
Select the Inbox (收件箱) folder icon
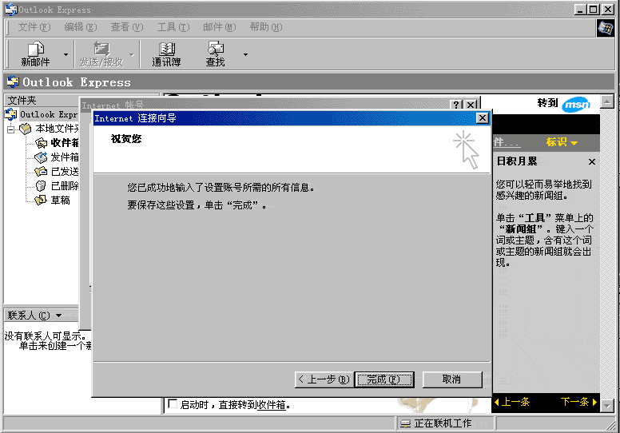click(x=41, y=143)
